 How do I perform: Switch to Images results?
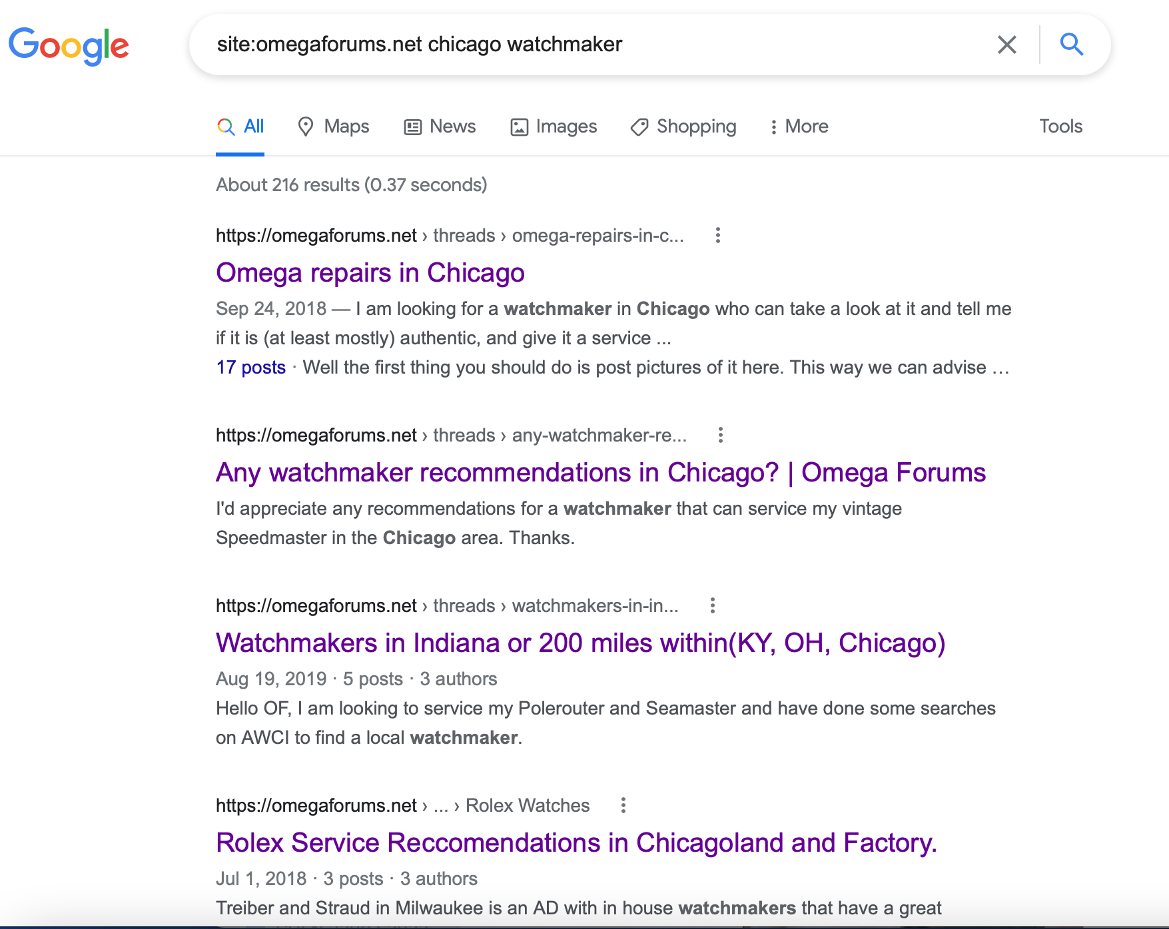click(554, 127)
